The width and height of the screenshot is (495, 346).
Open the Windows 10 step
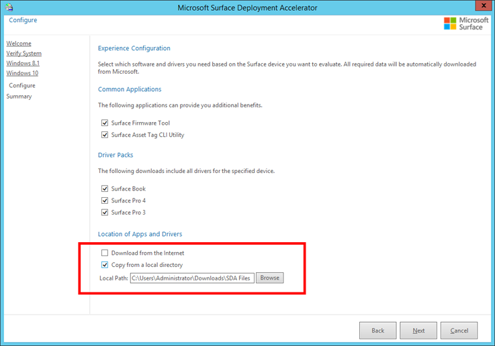[x=22, y=73]
